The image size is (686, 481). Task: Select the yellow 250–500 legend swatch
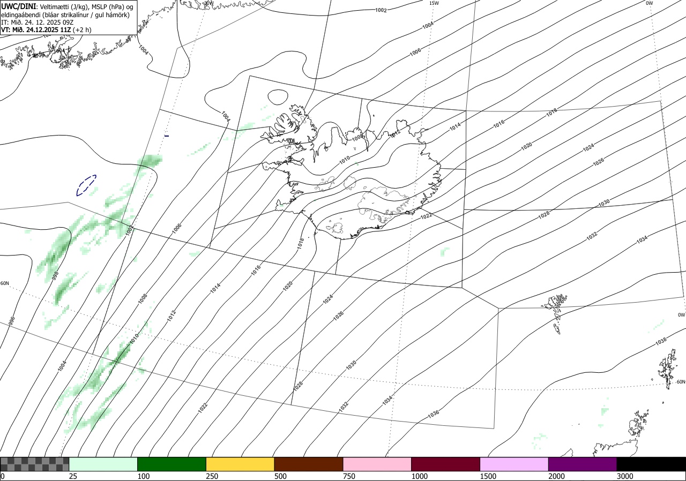tap(240, 464)
